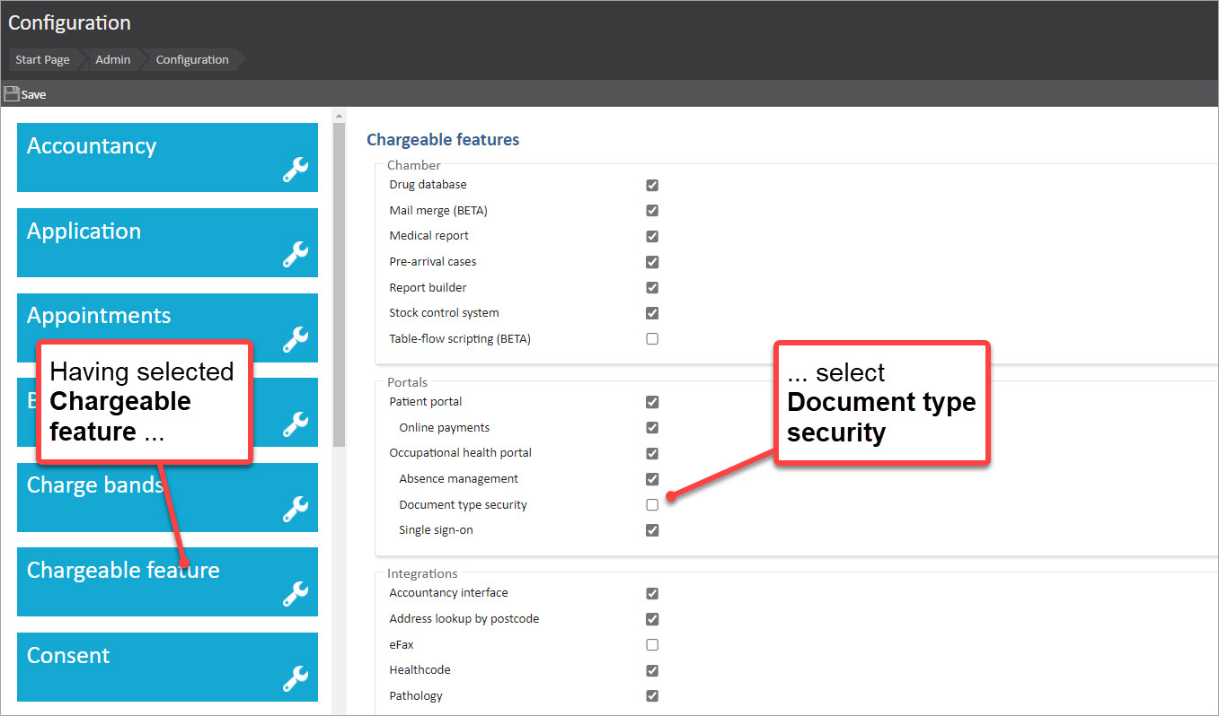
Task: Toggle the Mail merge (BETA) checkbox
Action: pyautogui.click(x=652, y=211)
